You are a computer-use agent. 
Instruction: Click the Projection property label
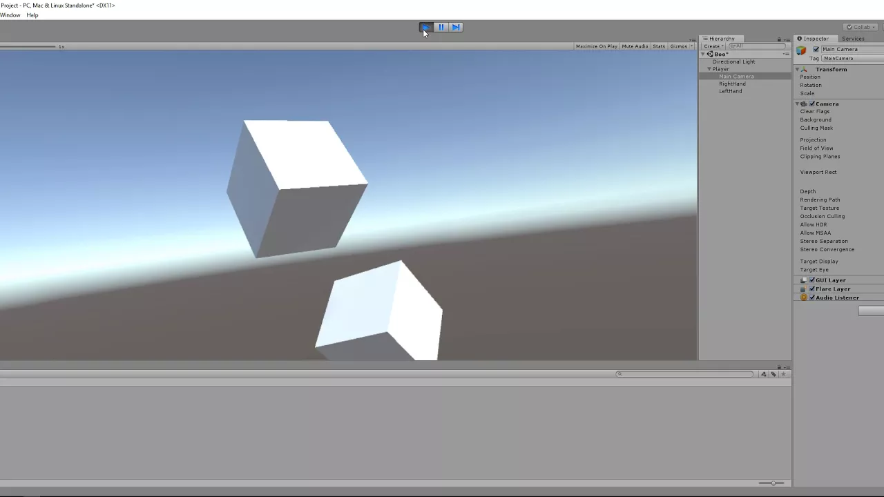click(x=813, y=140)
